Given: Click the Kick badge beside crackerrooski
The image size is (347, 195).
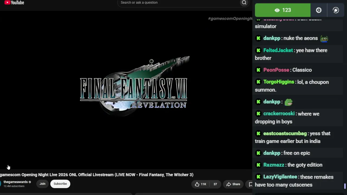Looking at the screenshot, I should tap(258, 114).
